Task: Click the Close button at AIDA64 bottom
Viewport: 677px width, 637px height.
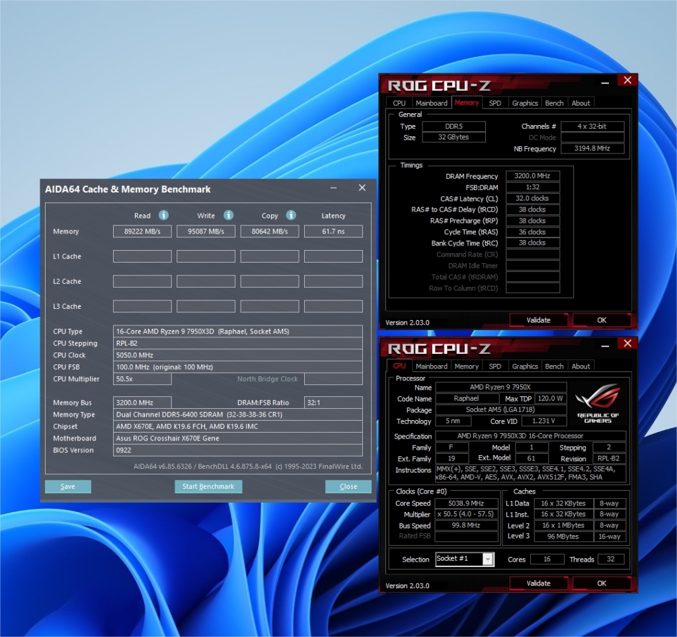Action: tap(348, 487)
